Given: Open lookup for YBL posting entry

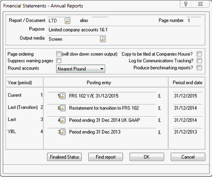Looking at the screenshot, I should (63, 132).
